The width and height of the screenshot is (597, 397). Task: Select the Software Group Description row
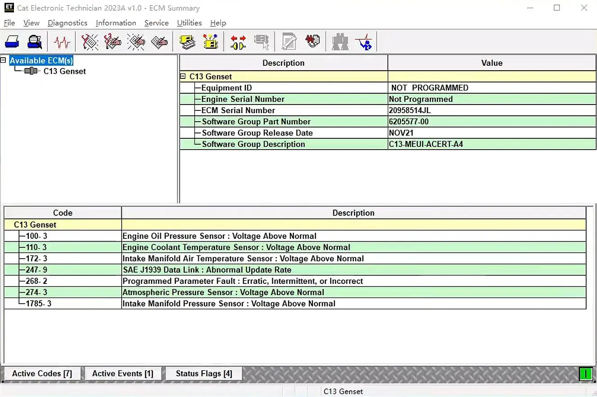(x=388, y=144)
